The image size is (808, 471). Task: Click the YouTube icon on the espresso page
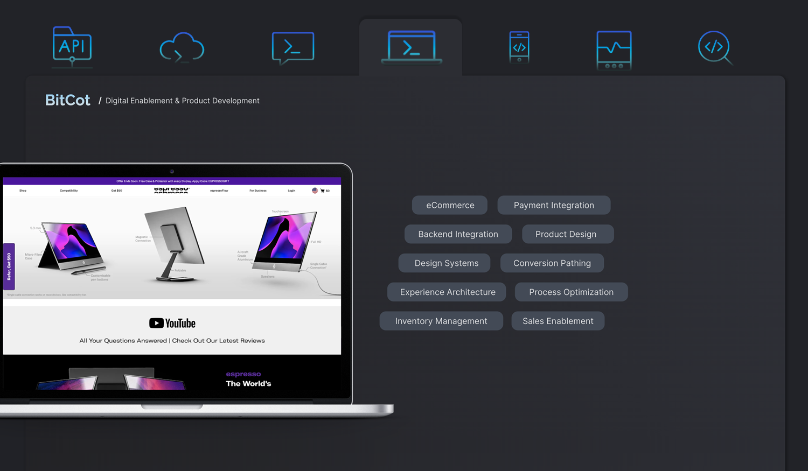[x=156, y=323]
